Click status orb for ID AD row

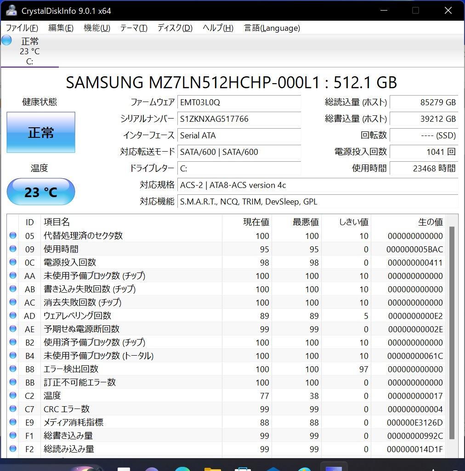[12, 315]
